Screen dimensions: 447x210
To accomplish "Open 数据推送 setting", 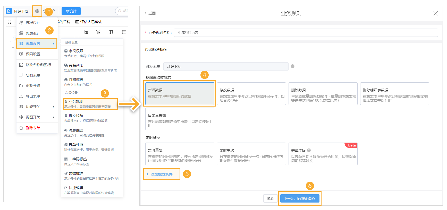I will point(92,176).
